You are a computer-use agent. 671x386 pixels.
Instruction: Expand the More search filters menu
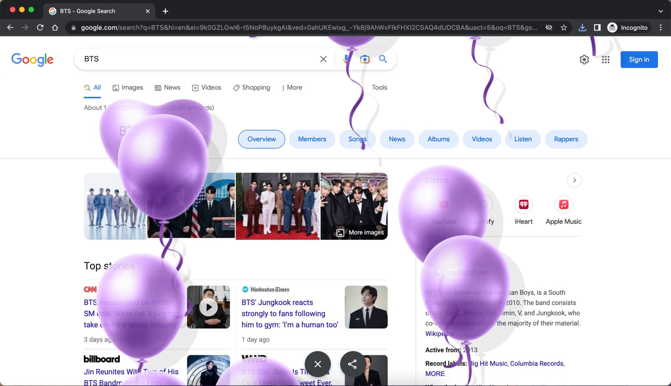pos(292,88)
